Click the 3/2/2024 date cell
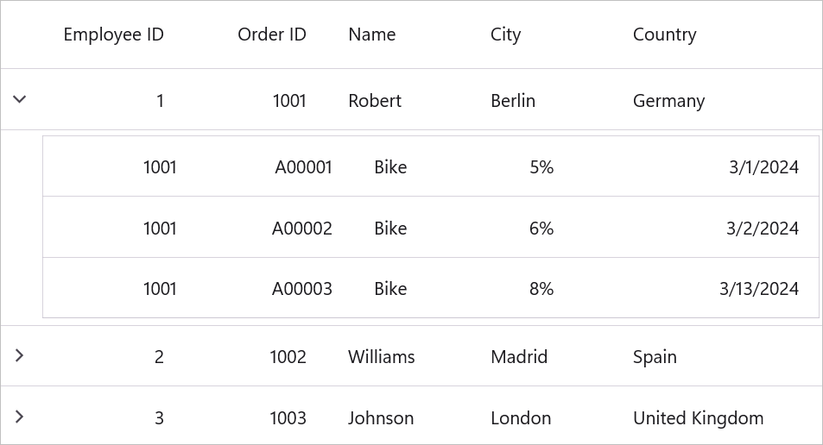Image resolution: width=823 pixels, height=445 pixels. tap(762, 229)
